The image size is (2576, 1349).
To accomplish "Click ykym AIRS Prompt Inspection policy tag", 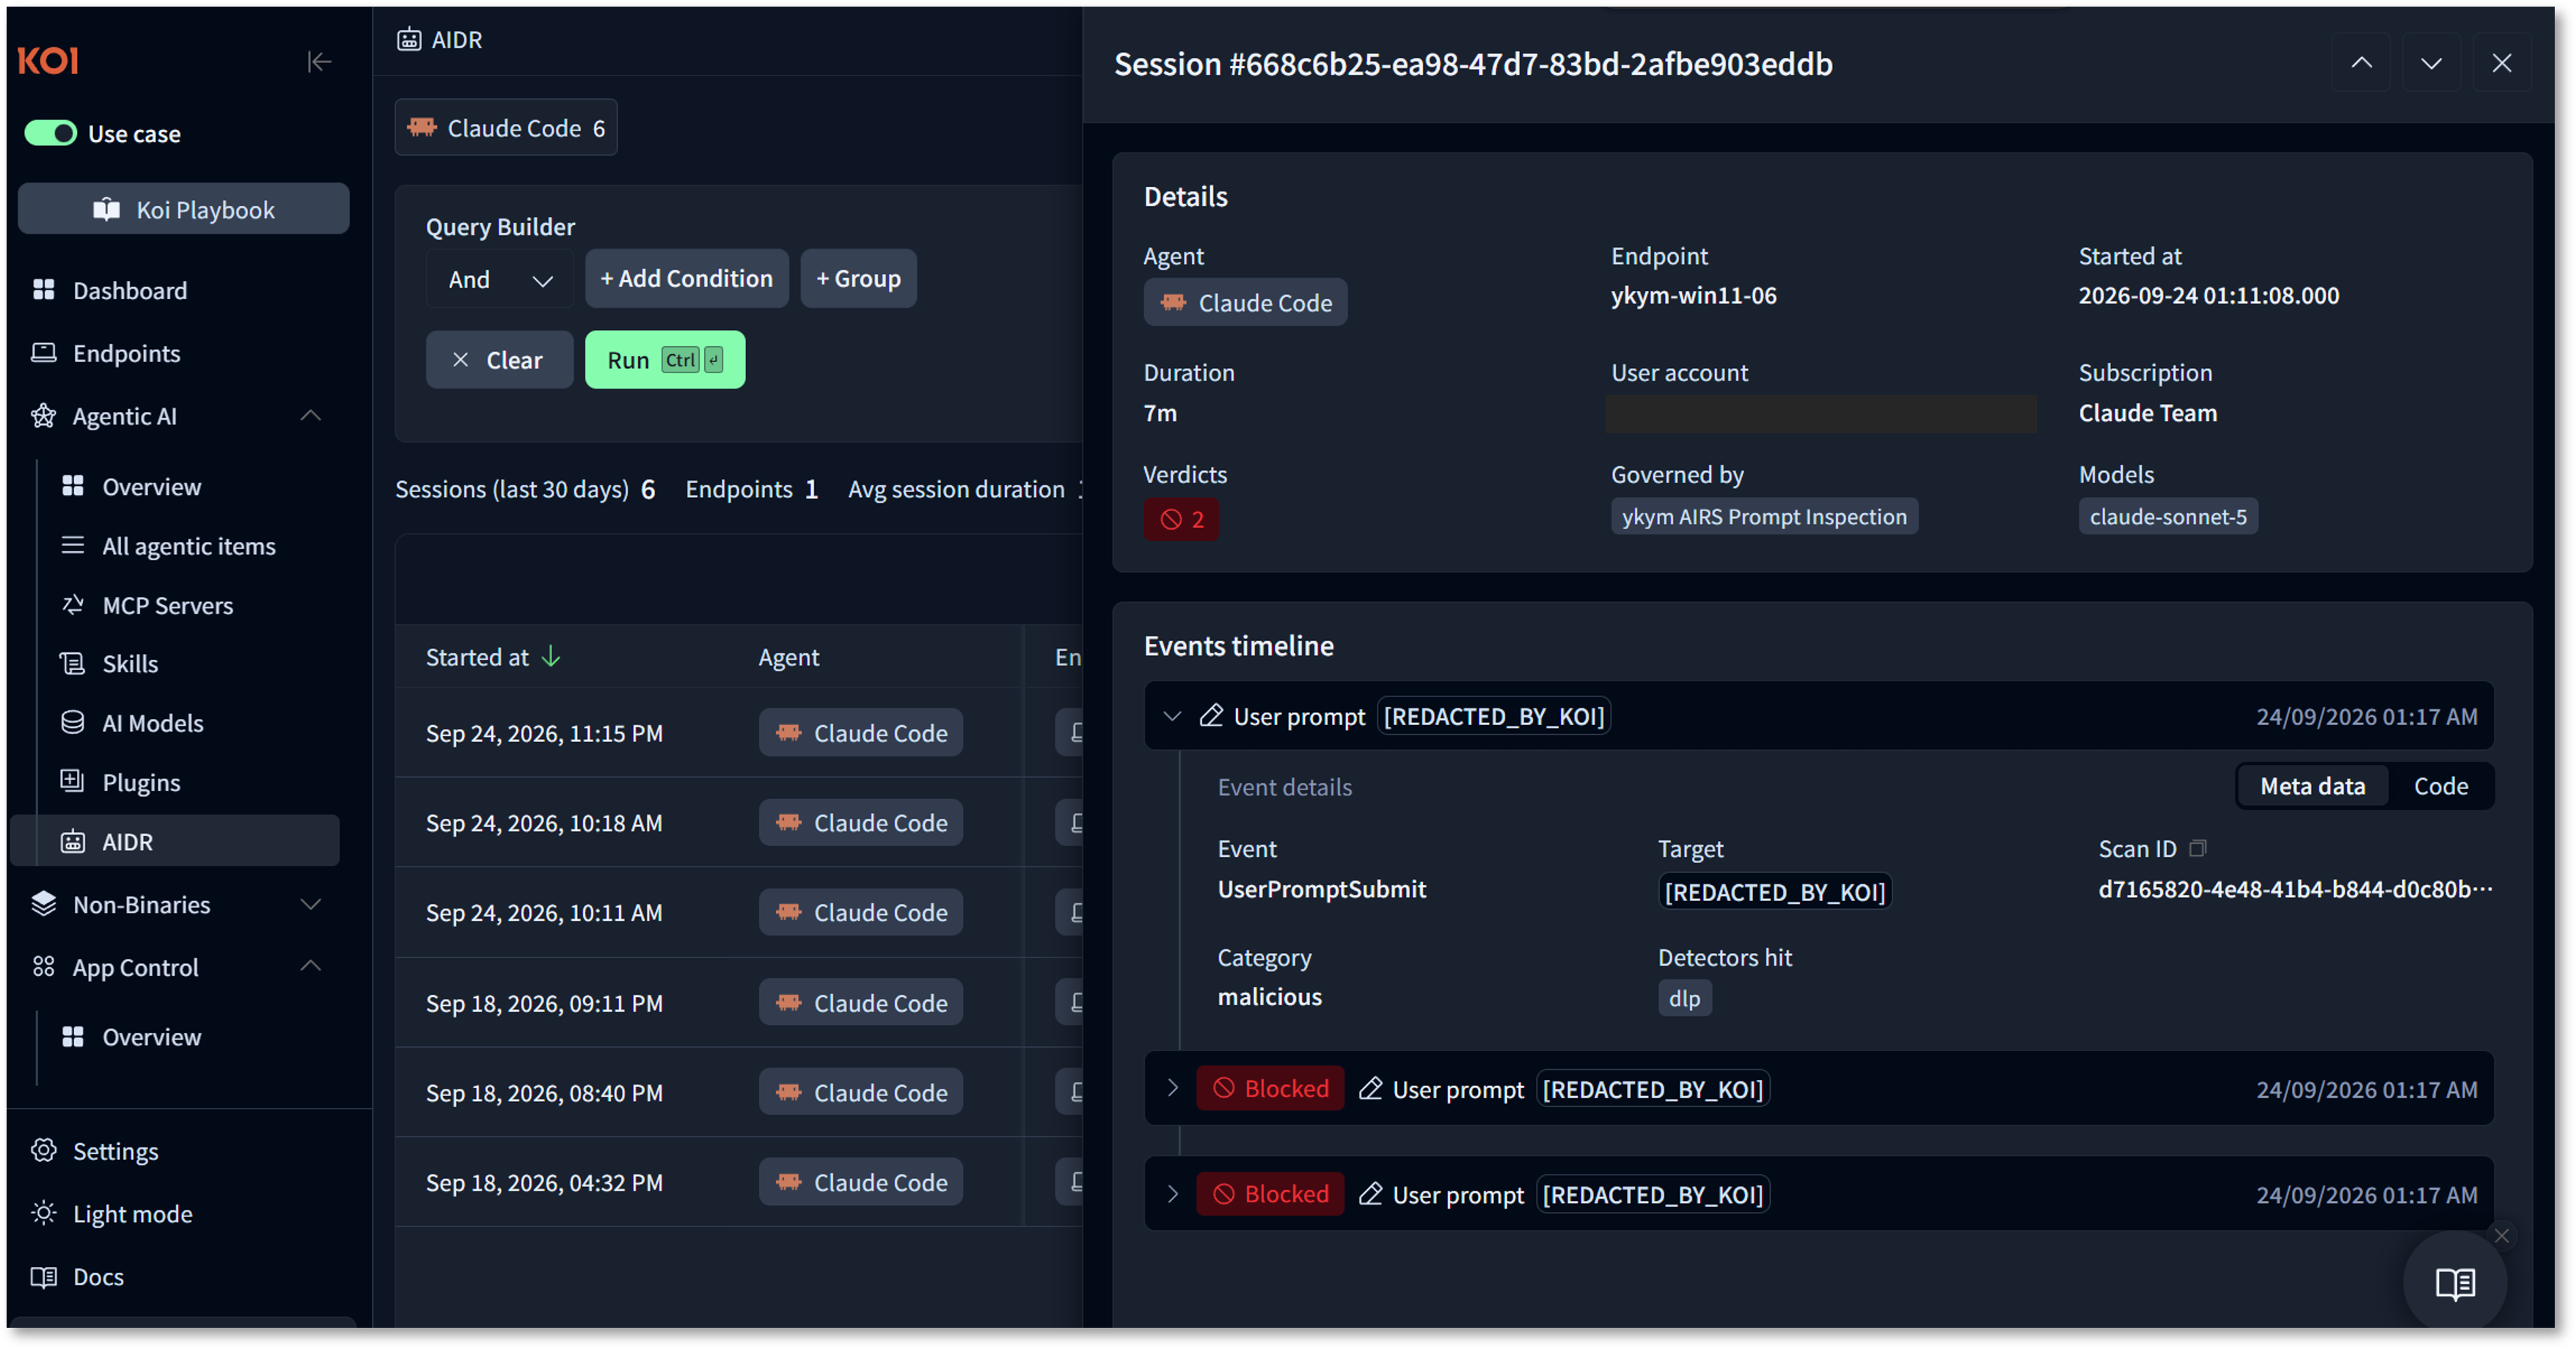I will [1764, 515].
